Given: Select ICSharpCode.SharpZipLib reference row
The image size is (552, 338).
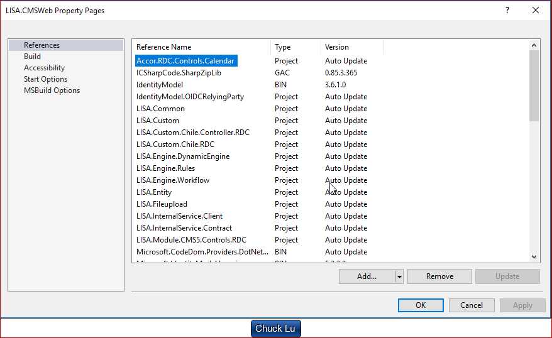Looking at the screenshot, I should click(x=179, y=73).
